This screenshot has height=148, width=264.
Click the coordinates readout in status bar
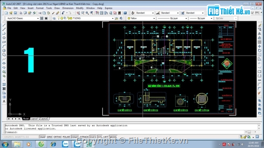(x=20, y=137)
